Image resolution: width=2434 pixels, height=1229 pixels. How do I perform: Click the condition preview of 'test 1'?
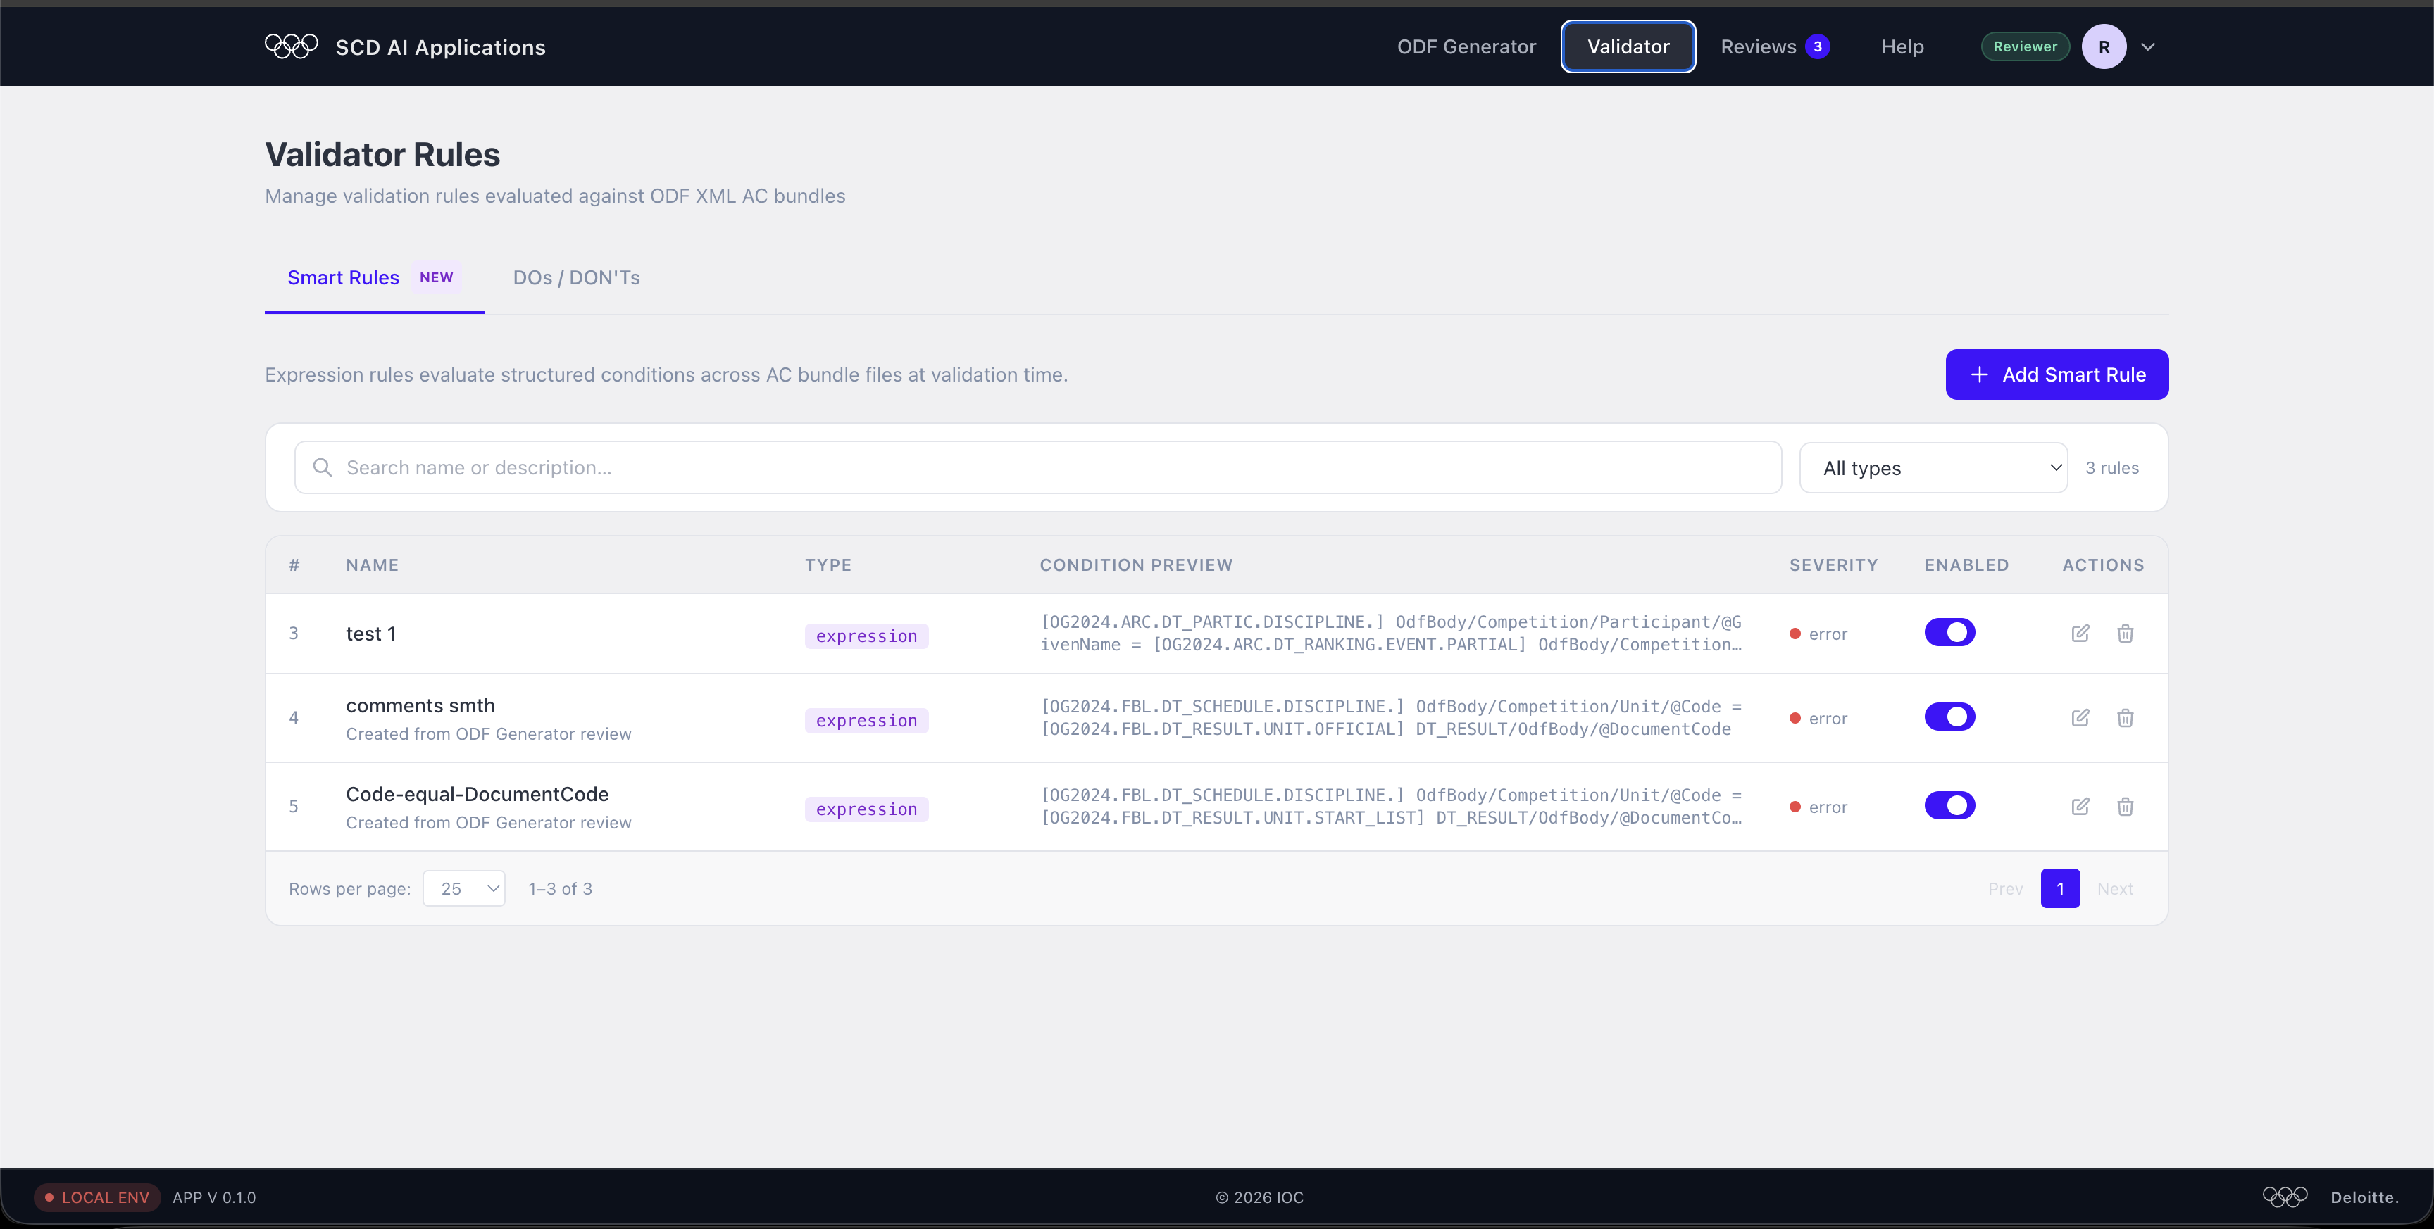coord(1391,633)
